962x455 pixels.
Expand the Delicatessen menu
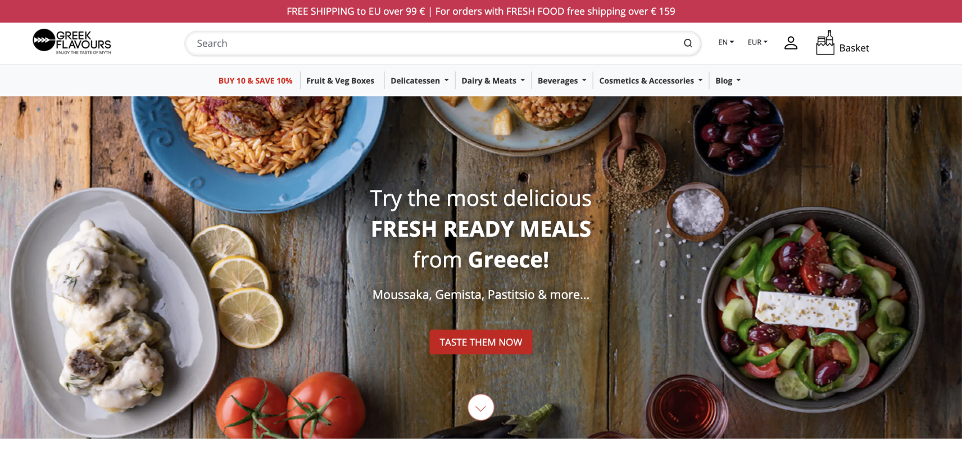coord(420,80)
